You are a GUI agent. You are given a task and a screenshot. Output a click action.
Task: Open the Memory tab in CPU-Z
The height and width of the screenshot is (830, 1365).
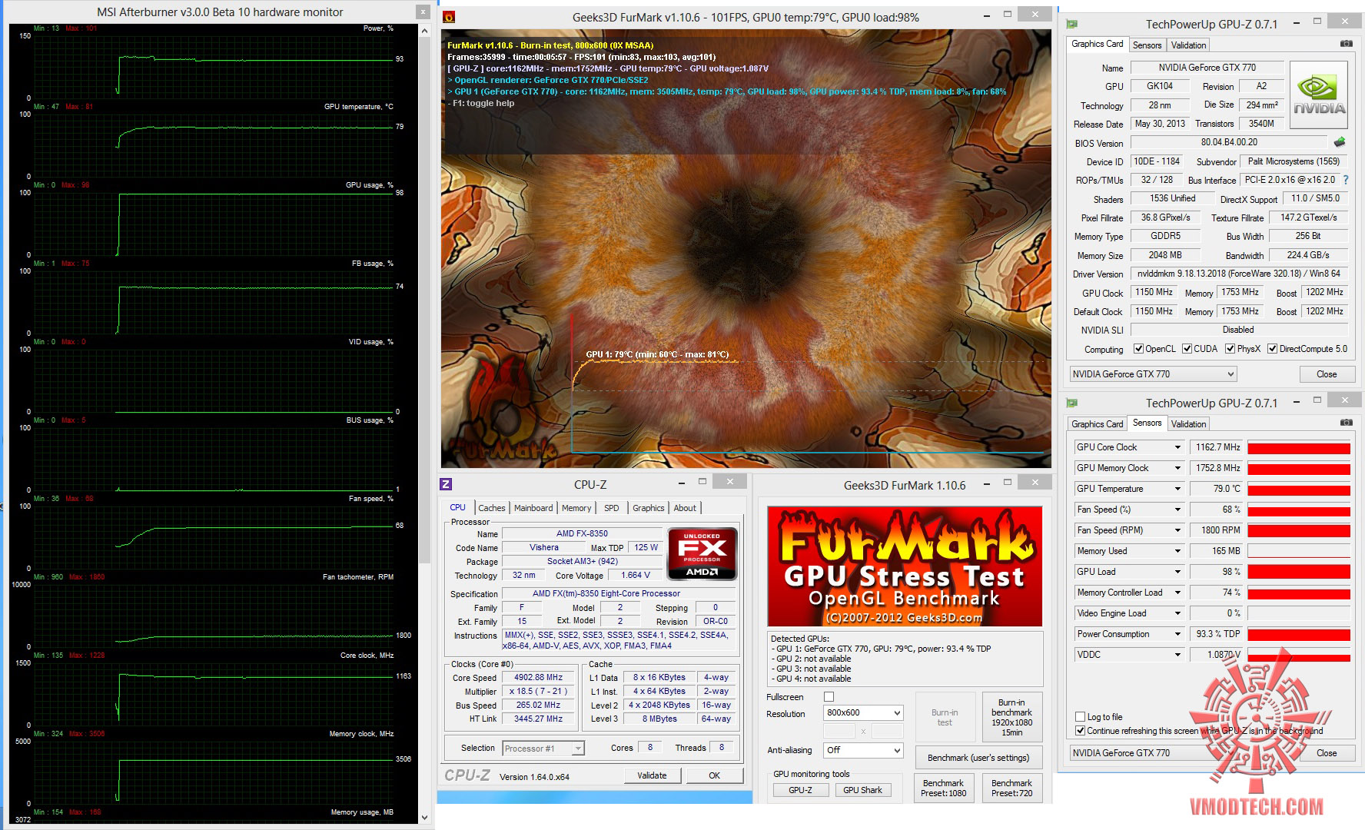click(576, 508)
